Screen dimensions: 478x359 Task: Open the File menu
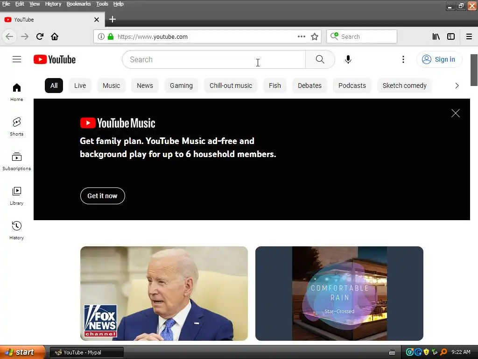[6, 4]
